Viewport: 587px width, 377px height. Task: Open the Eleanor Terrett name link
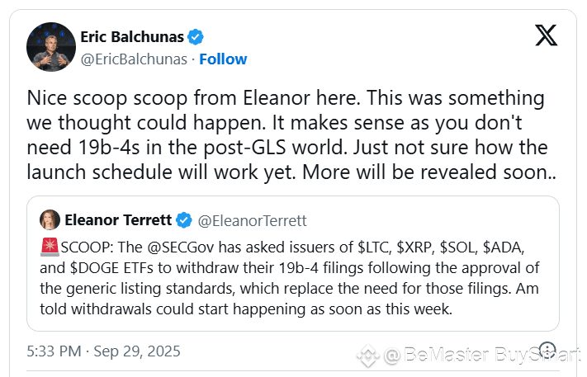point(118,220)
